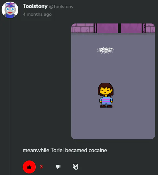Click the purple doorway panel right of pillar
158x175 pixels.
[131, 28]
